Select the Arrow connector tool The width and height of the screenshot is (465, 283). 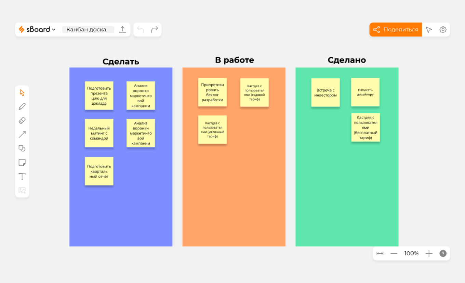point(22,134)
